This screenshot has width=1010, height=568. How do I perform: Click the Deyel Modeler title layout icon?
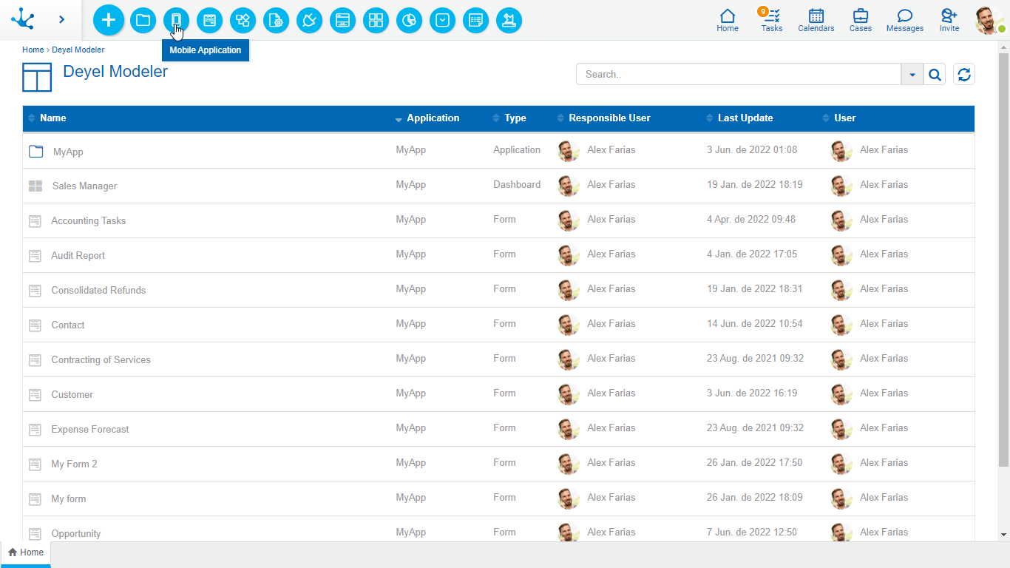(x=37, y=77)
